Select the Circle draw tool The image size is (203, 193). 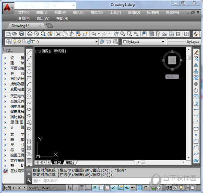(29, 90)
